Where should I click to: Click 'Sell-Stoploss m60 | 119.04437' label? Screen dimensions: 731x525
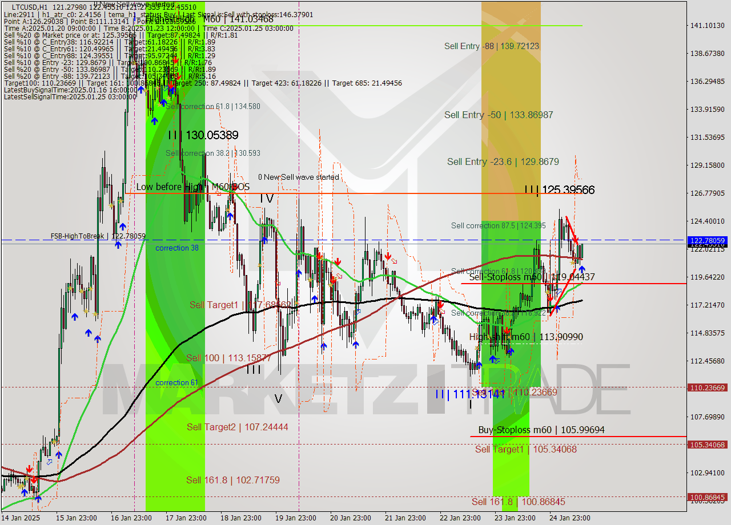pyautogui.click(x=532, y=277)
